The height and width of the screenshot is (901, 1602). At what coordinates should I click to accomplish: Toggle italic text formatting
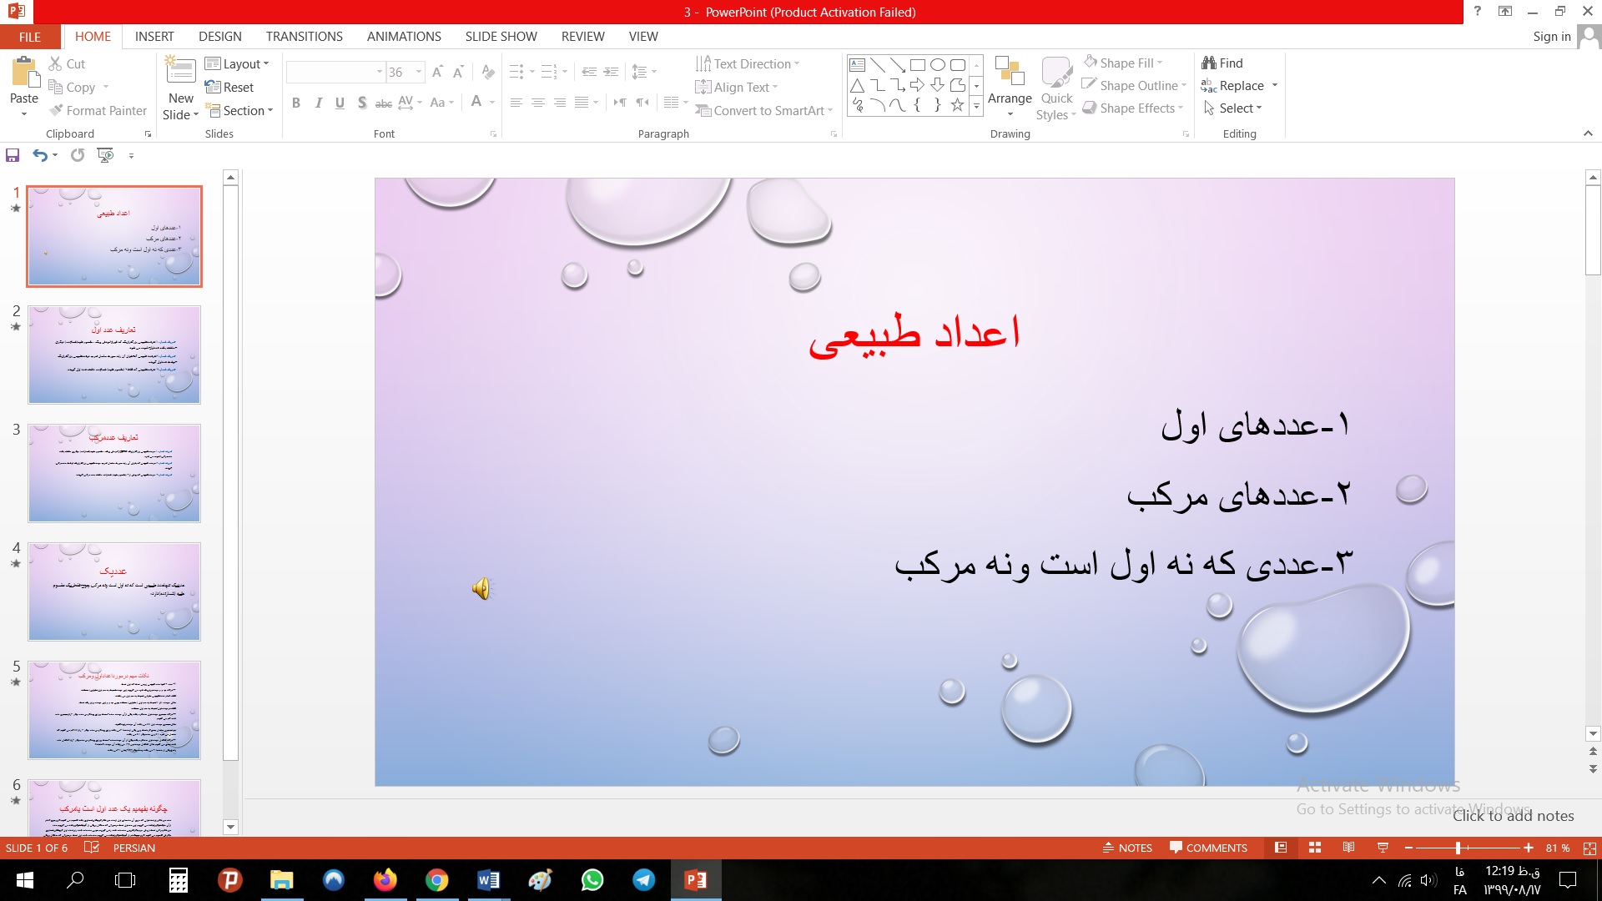pyautogui.click(x=318, y=103)
